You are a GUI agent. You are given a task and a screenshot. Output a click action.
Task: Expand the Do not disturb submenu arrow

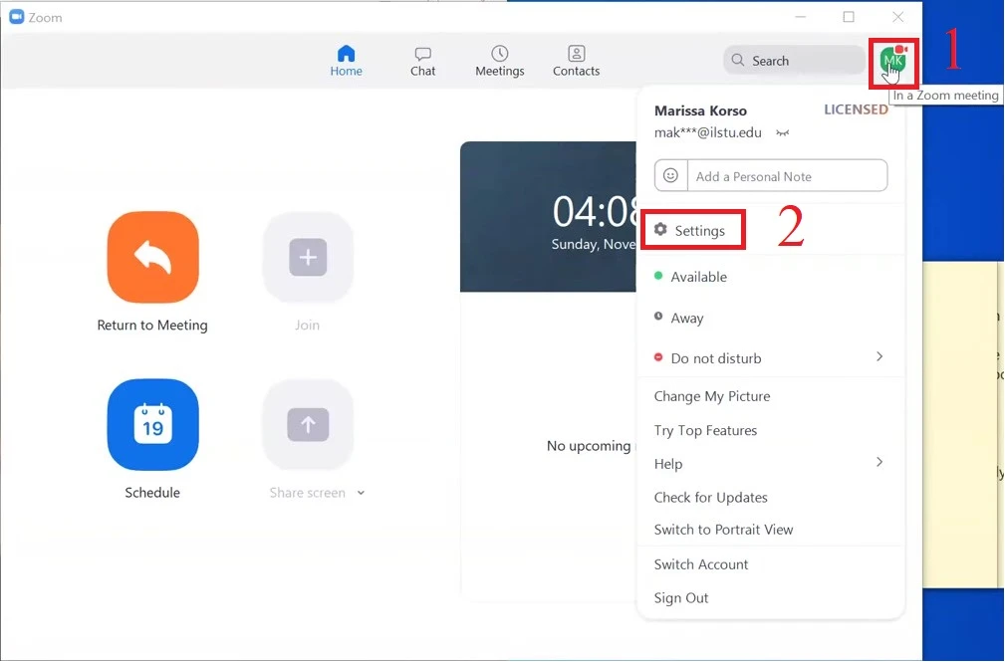click(879, 356)
